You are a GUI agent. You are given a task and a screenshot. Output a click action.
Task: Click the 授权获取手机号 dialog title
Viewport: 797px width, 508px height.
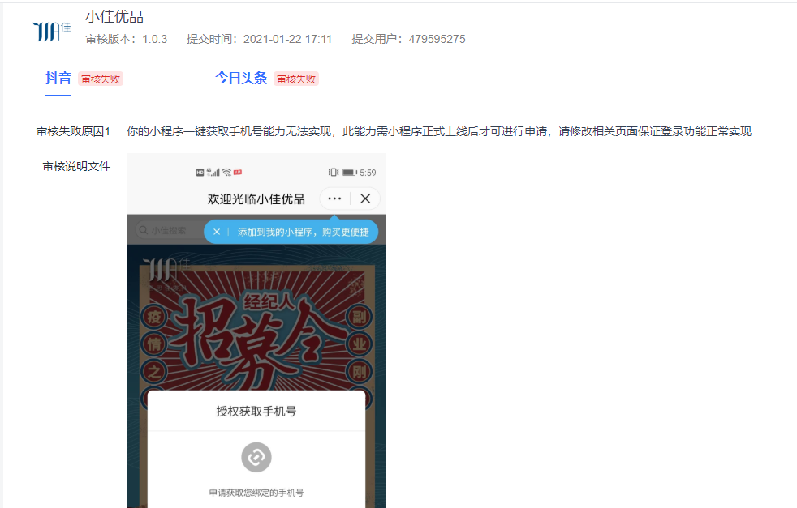pyautogui.click(x=256, y=411)
